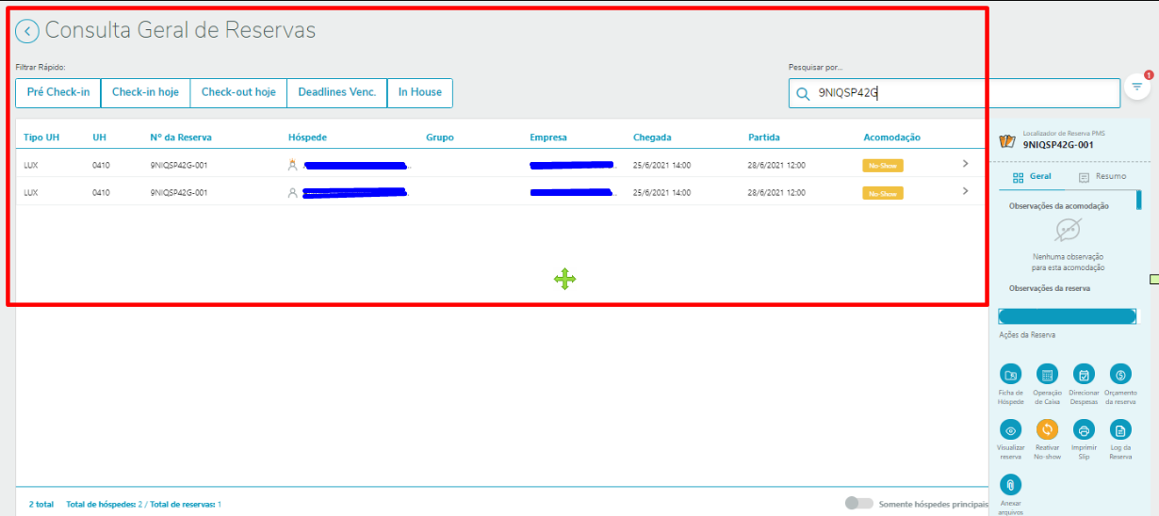The width and height of the screenshot is (1159, 516).
Task: Apply the Check-out hoje quick filter
Action: tap(238, 92)
